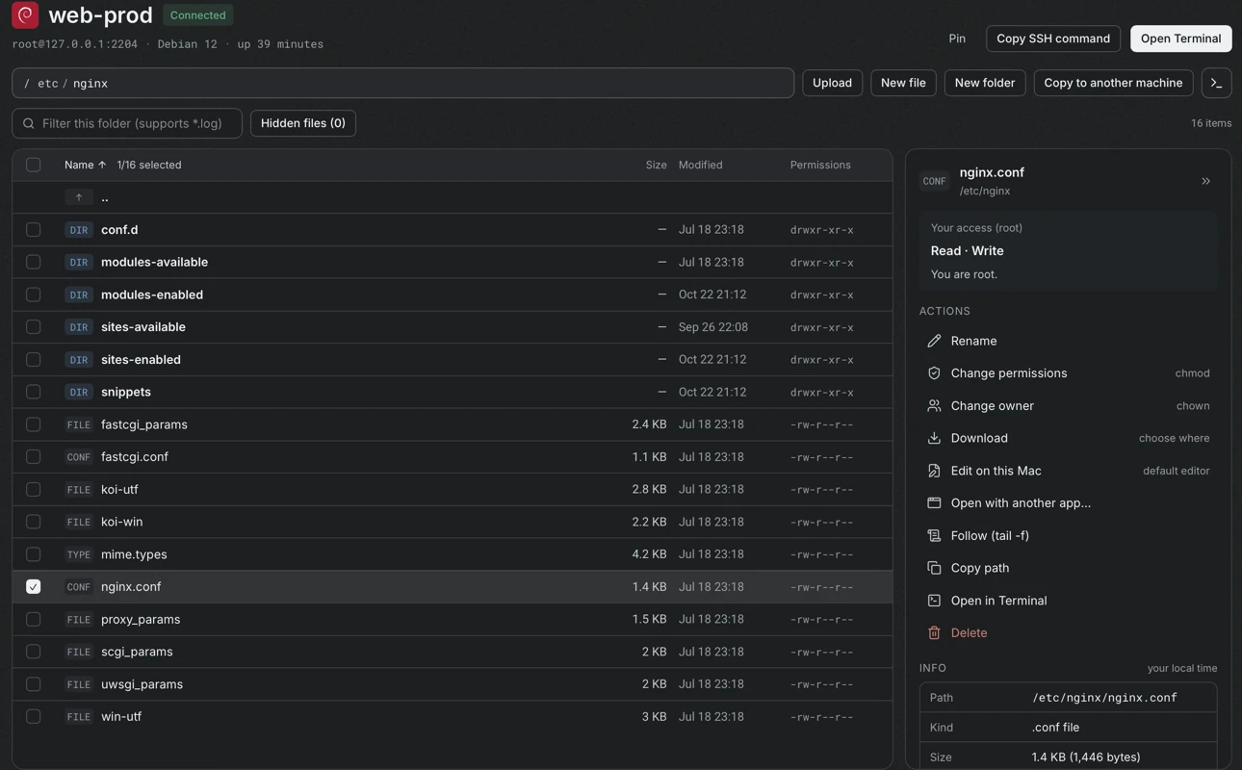Click the Upload button
The height and width of the screenshot is (770, 1242).
coord(832,83)
